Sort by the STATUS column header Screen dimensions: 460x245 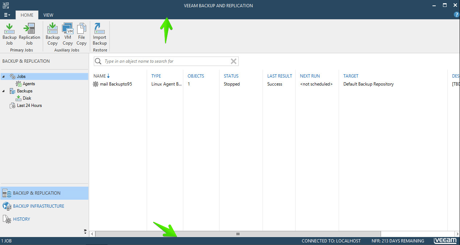[x=231, y=76]
